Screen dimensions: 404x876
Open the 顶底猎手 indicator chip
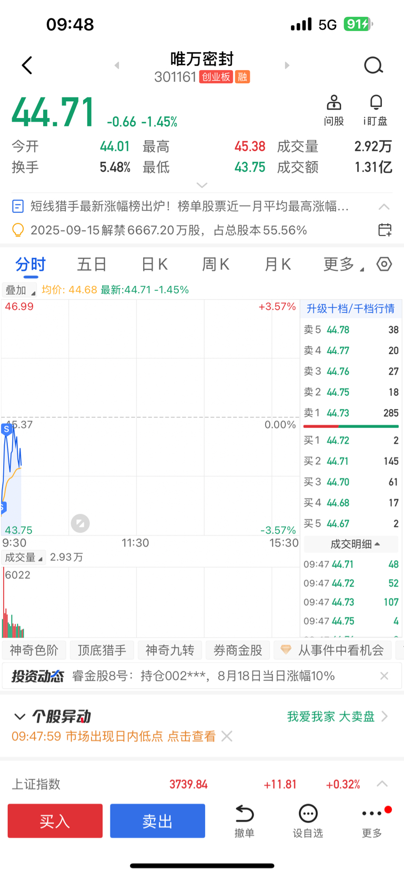pos(102,650)
